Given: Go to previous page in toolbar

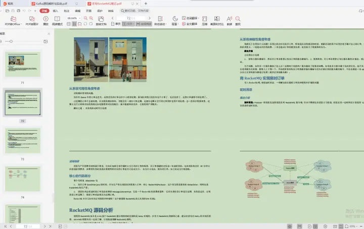Looking at the screenshot, I should click(113, 18).
